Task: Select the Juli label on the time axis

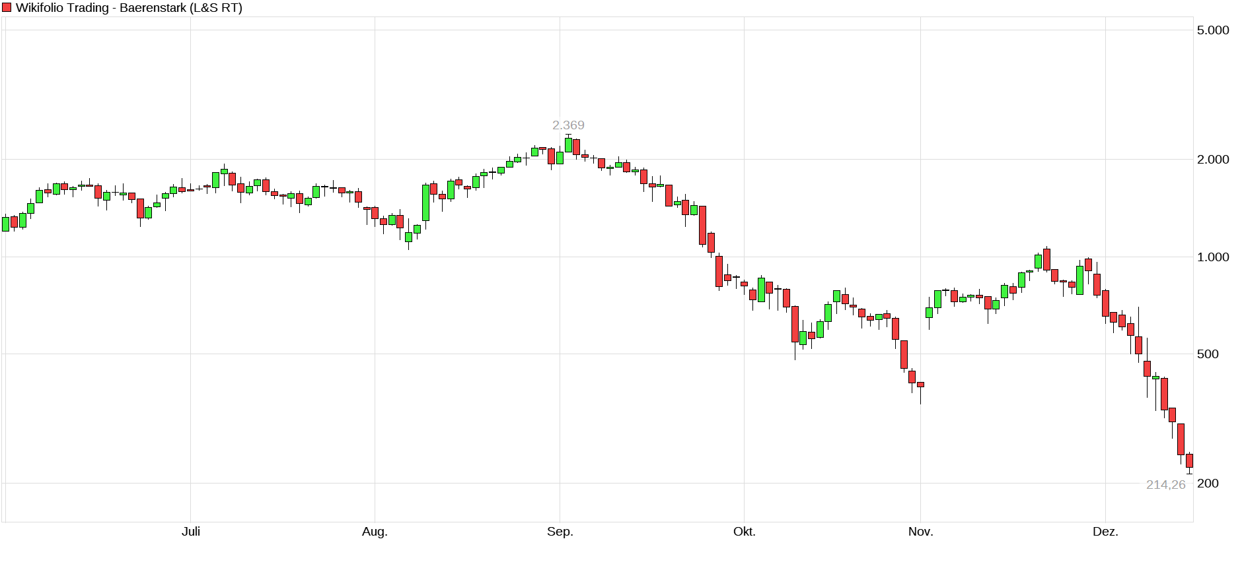Action: pos(191,532)
